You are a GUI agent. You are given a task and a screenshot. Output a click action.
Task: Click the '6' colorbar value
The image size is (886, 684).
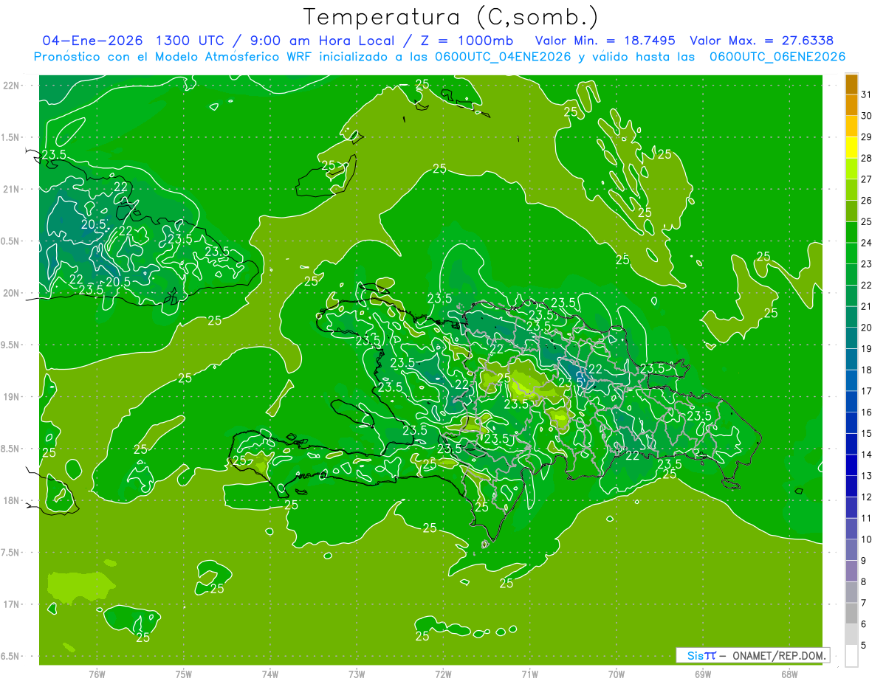point(864,624)
